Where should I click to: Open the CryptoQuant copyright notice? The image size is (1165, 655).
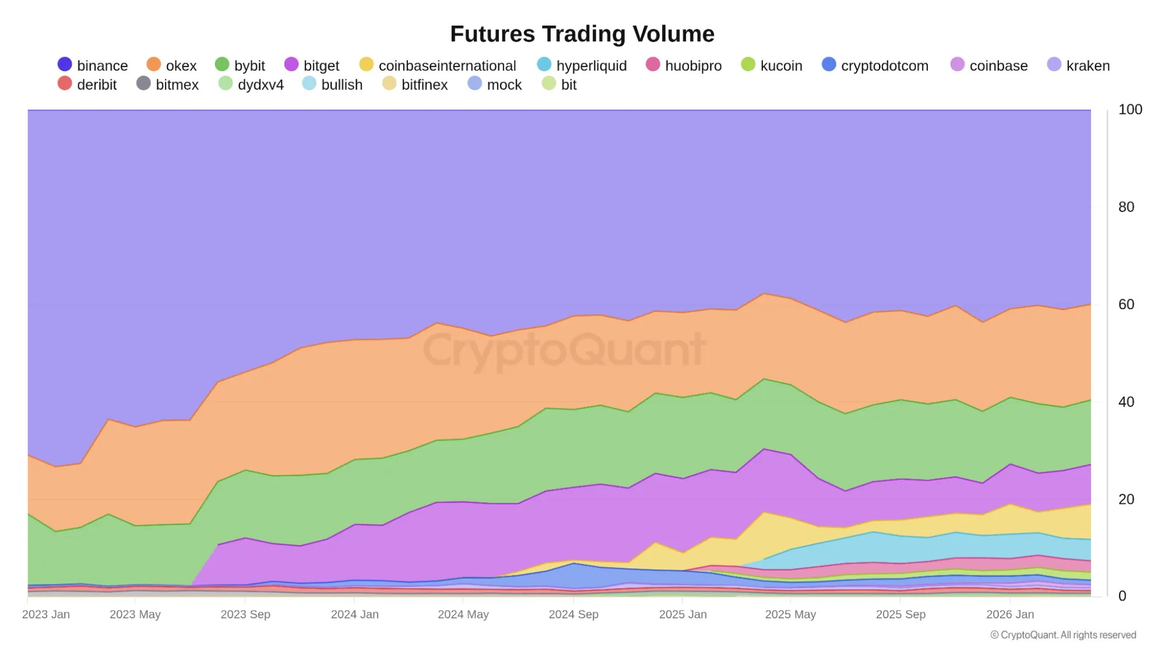pyautogui.click(x=1062, y=635)
